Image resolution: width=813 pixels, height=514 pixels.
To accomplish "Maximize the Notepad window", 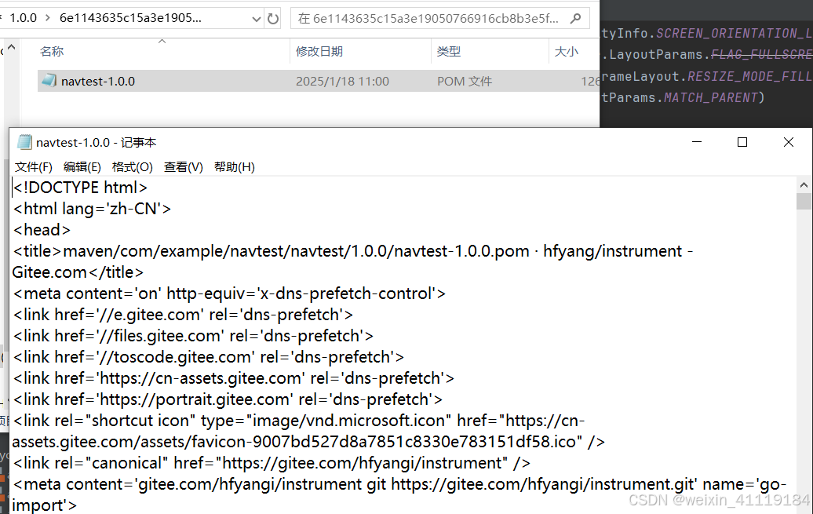I will click(x=742, y=141).
